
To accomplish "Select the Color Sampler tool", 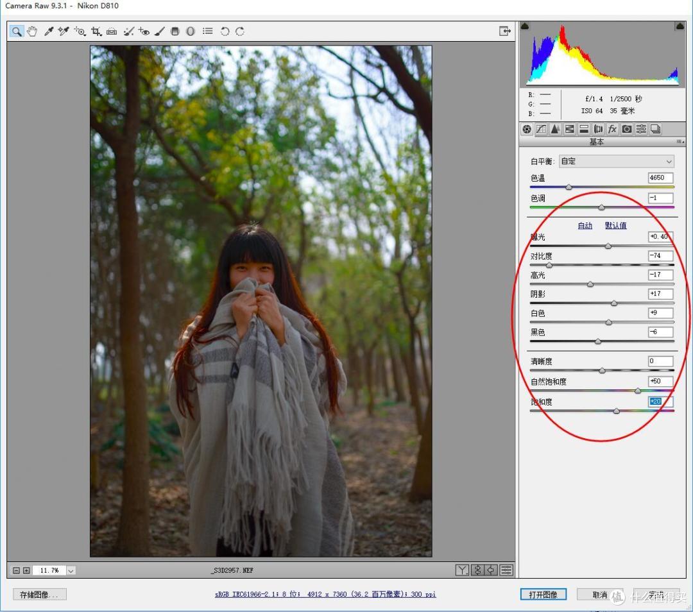I will 64,31.
